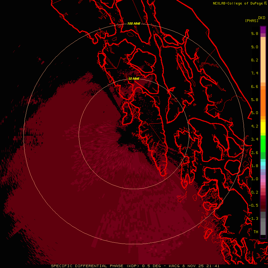Image resolution: width=268 pixels, height=268 pixels.
Task: Click the 1.0 scale value
Action: (x=255, y=179)
